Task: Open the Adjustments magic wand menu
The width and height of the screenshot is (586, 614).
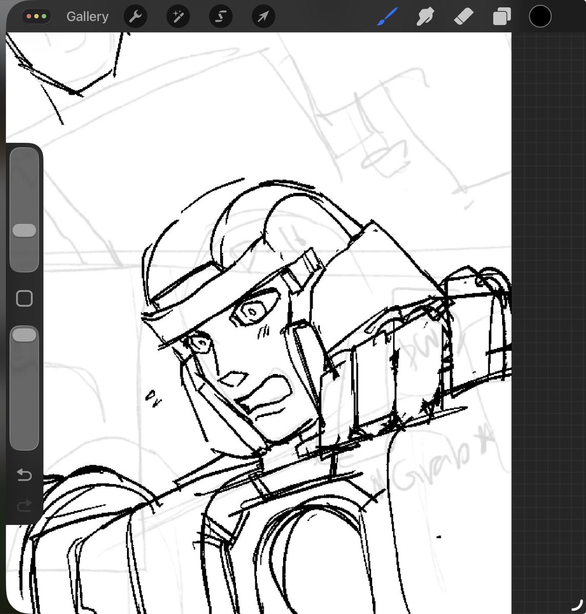Action: (178, 16)
